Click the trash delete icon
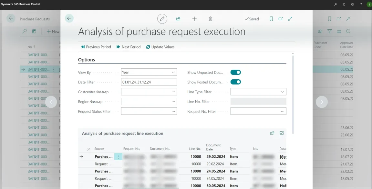The height and width of the screenshot is (189, 372). 211,19
